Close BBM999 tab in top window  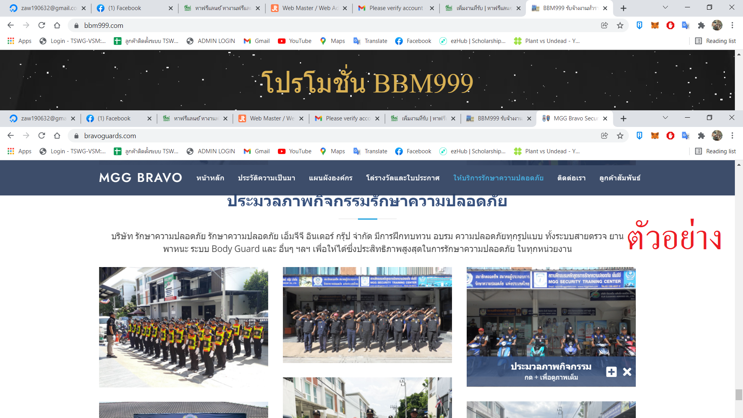(605, 8)
